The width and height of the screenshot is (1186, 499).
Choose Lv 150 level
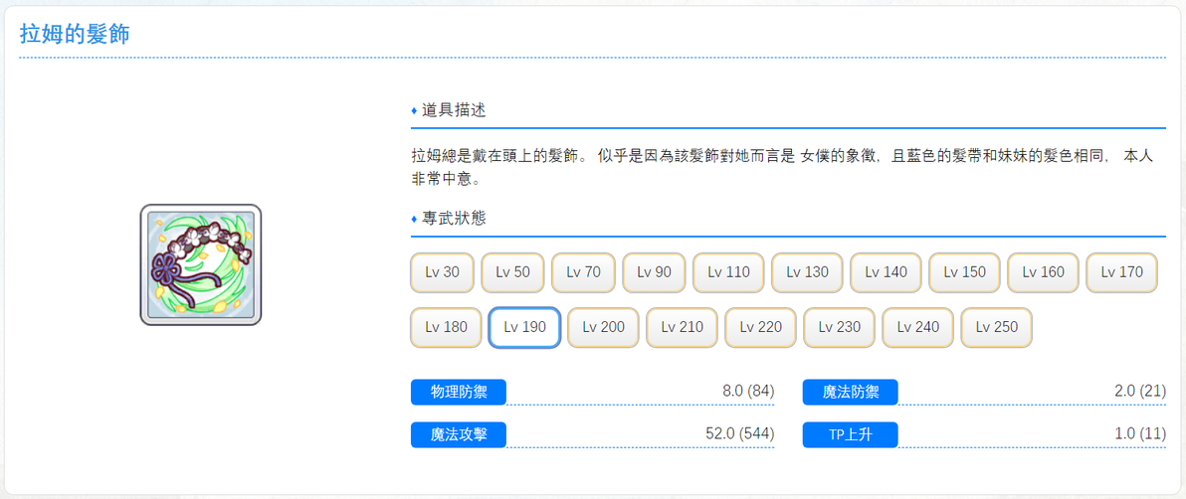(x=965, y=272)
